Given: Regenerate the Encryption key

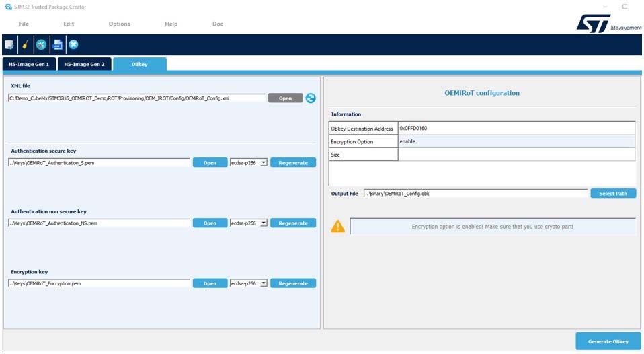Looking at the screenshot, I should coord(293,283).
